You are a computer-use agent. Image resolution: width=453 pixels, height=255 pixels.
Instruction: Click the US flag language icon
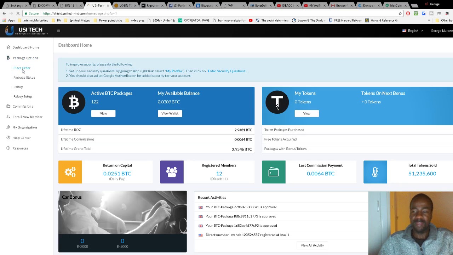[x=405, y=31]
